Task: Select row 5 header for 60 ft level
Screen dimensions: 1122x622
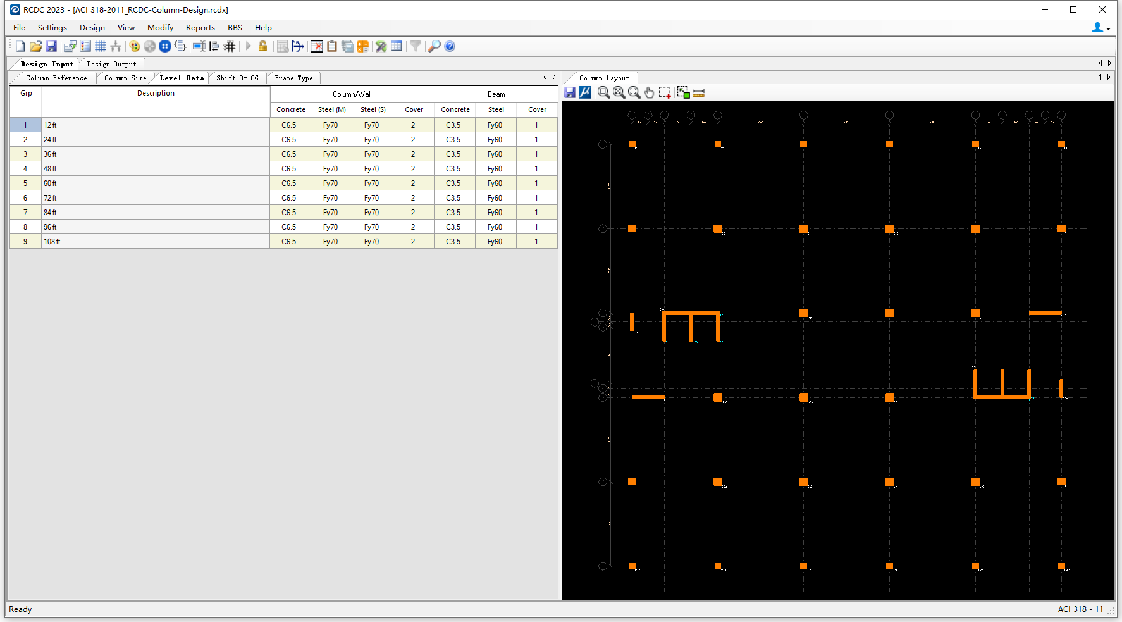Action: [x=25, y=183]
